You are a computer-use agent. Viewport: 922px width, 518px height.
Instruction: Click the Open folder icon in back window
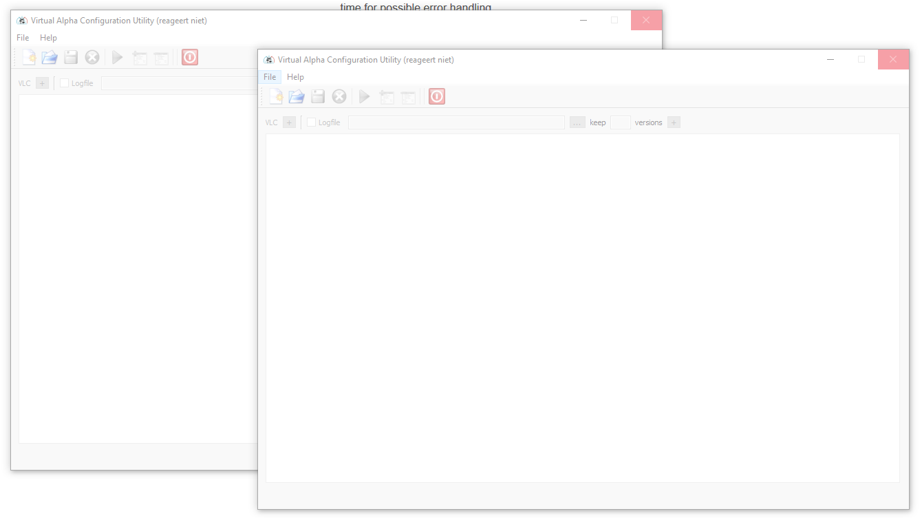(x=50, y=58)
